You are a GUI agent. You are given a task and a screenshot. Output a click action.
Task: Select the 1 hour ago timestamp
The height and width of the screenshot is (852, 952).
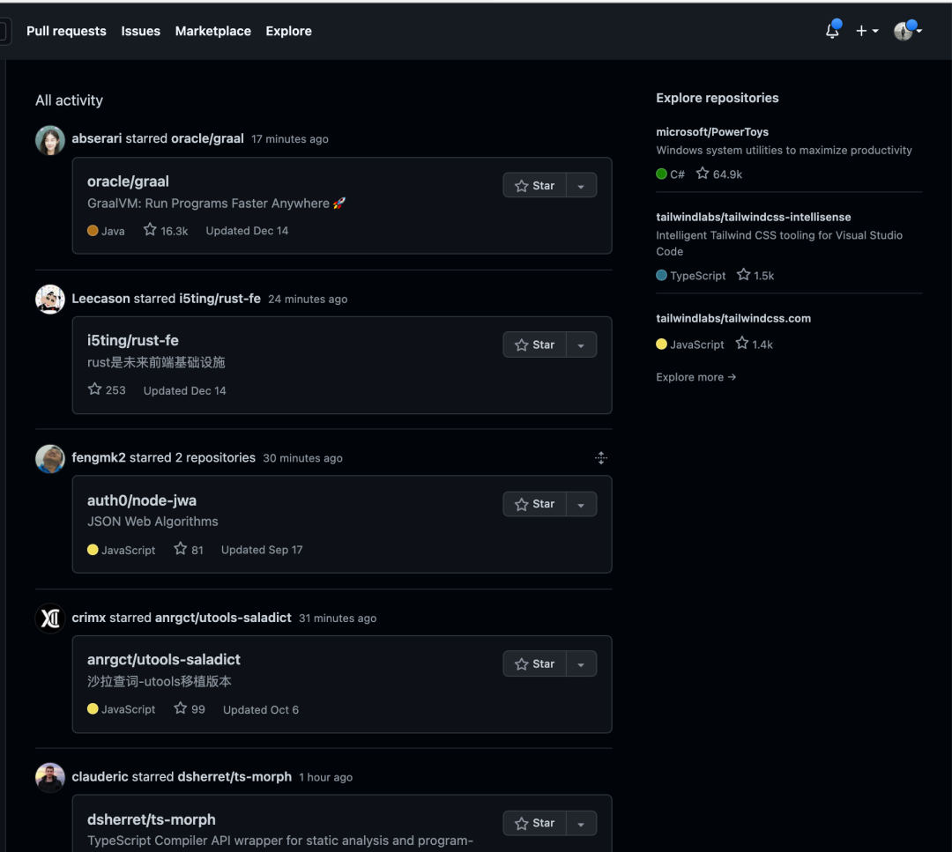click(325, 777)
